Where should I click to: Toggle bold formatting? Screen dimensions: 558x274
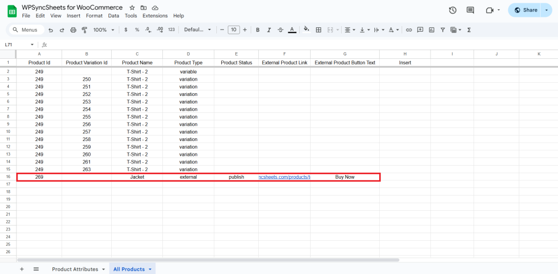258,30
